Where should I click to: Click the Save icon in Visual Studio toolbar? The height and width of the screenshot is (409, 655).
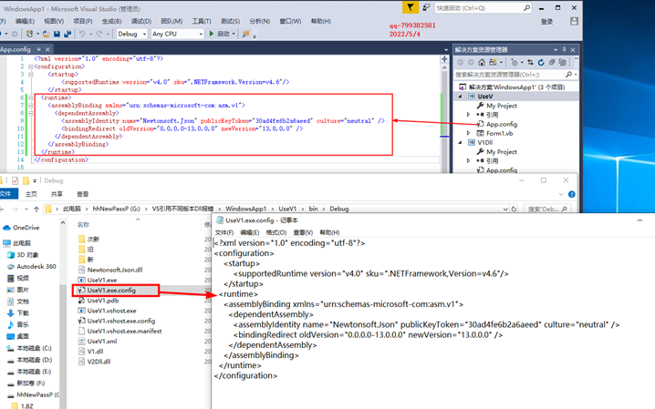(x=57, y=34)
